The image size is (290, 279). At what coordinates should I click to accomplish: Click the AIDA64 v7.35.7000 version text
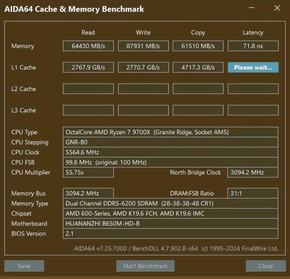click(176, 248)
